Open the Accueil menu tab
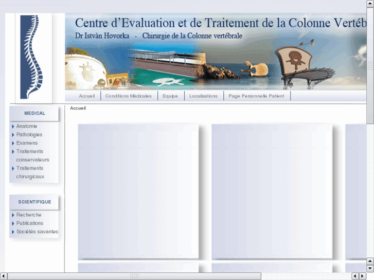Screen dimensions: 374x280 tap(86, 96)
